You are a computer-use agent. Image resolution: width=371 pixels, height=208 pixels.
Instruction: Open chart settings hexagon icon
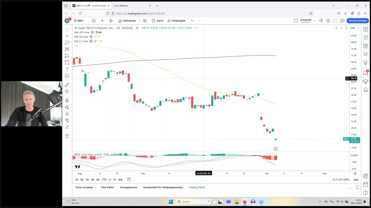coord(328,21)
